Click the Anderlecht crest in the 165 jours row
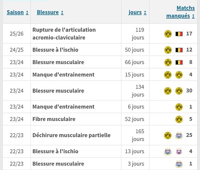The width and height of the screenshot is (200, 170). [x=179, y=135]
